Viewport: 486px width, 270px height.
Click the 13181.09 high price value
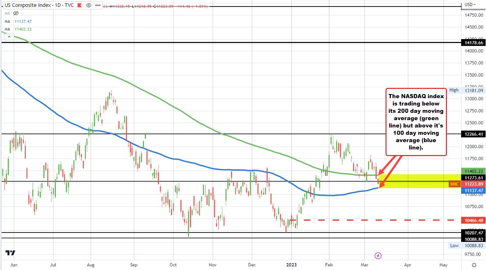click(x=474, y=90)
